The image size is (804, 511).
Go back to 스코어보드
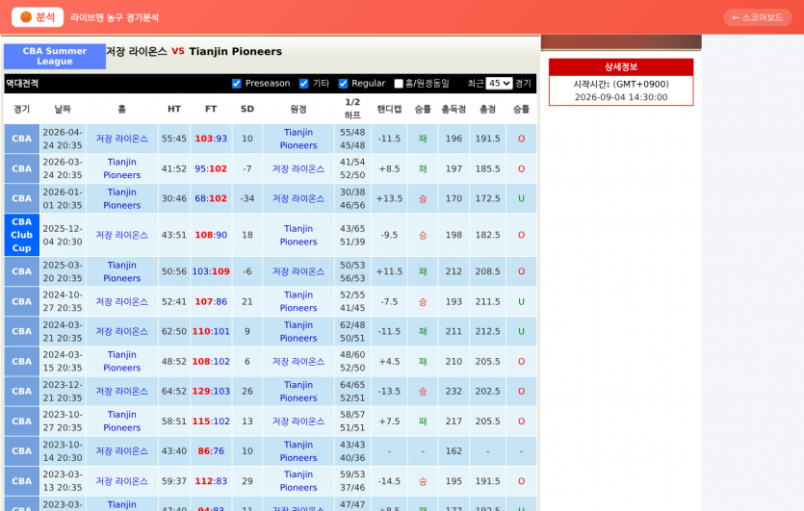tap(758, 17)
